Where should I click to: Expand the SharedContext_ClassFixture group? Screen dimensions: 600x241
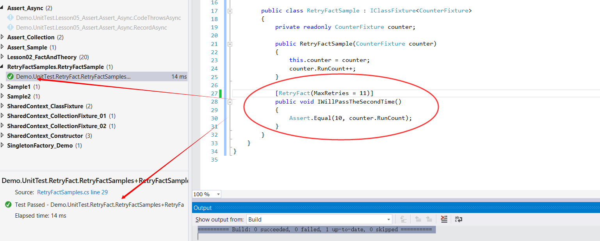[3, 106]
